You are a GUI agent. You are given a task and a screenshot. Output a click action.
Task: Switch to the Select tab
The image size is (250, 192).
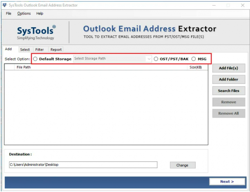25,50
